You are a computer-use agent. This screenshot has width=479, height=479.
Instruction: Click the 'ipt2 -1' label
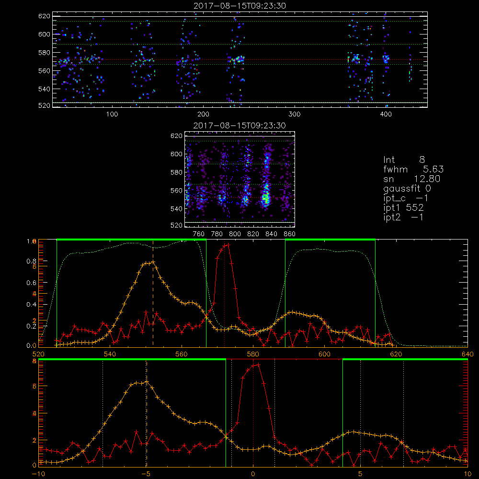[403, 217]
